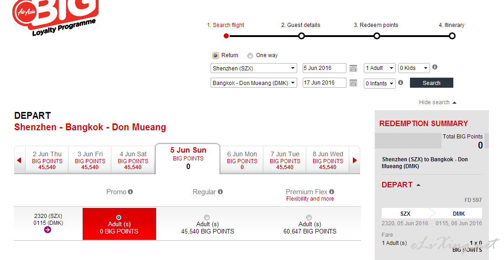The width and height of the screenshot is (504, 260).
Task: Click the Regular column heading
Action: tap(204, 192)
